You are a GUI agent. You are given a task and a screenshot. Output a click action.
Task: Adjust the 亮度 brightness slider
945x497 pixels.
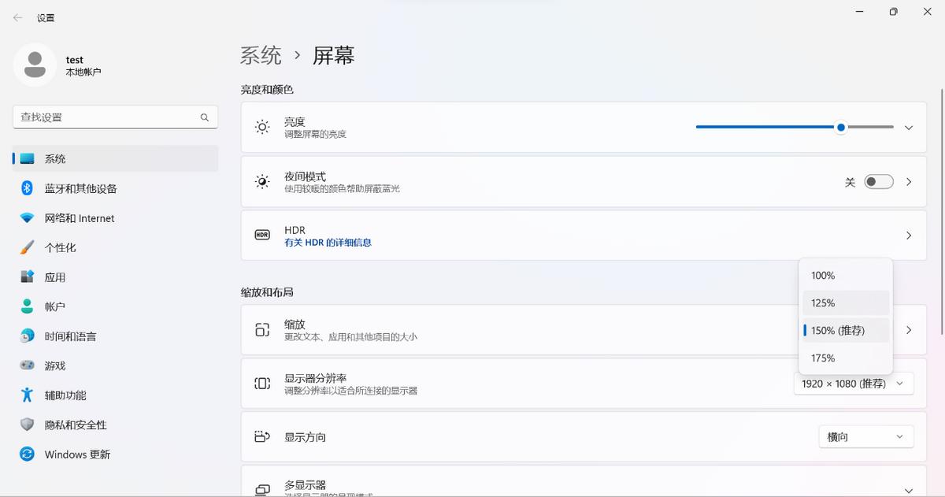[839, 127]
